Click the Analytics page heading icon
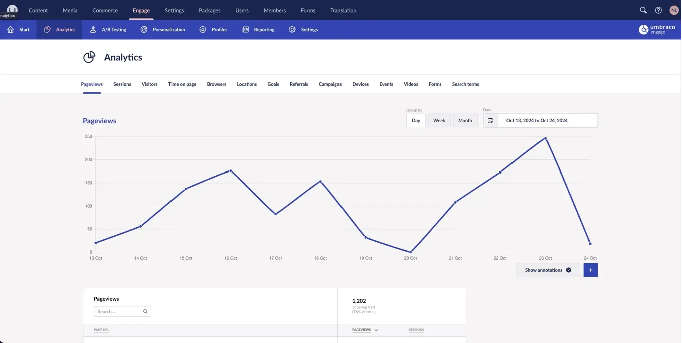The image size is (682, 343). 89,57
